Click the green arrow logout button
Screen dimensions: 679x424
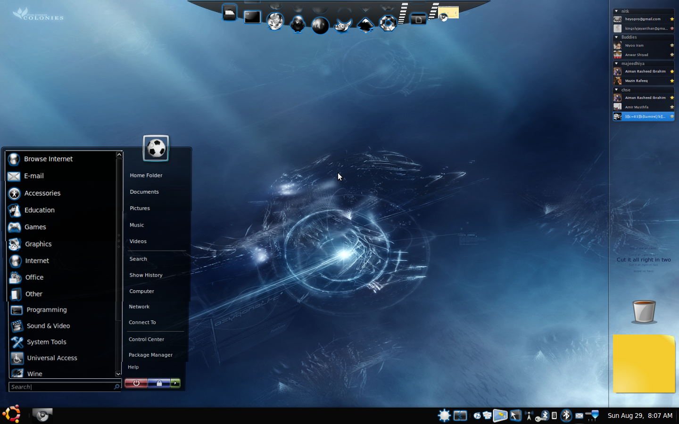pyautogui.click(x=175, y=383)
